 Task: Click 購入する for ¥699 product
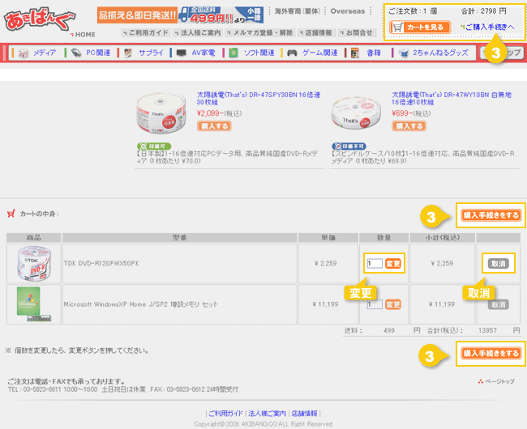coord(409,126)
